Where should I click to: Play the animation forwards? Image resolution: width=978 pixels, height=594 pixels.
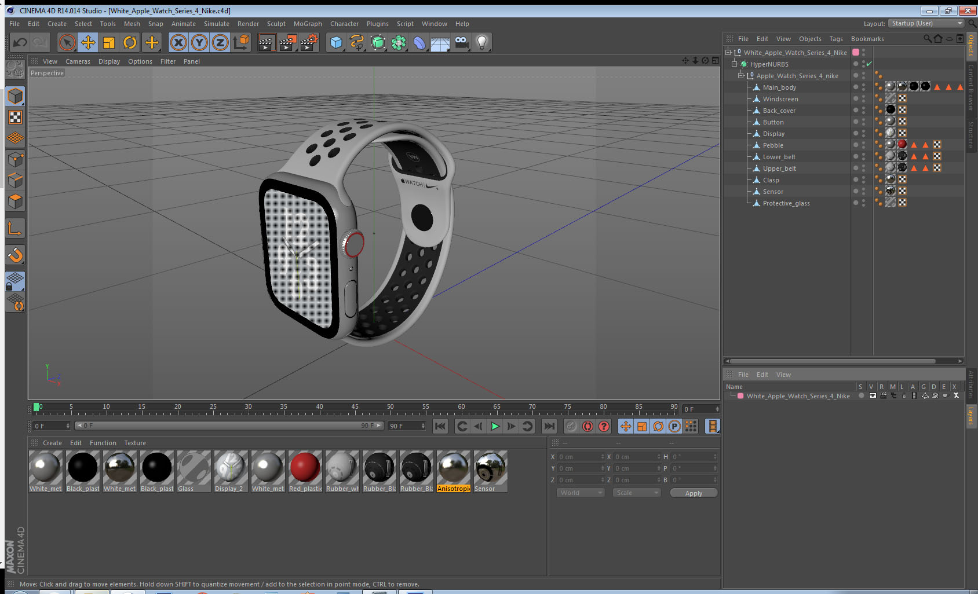(x=495, y=426)
